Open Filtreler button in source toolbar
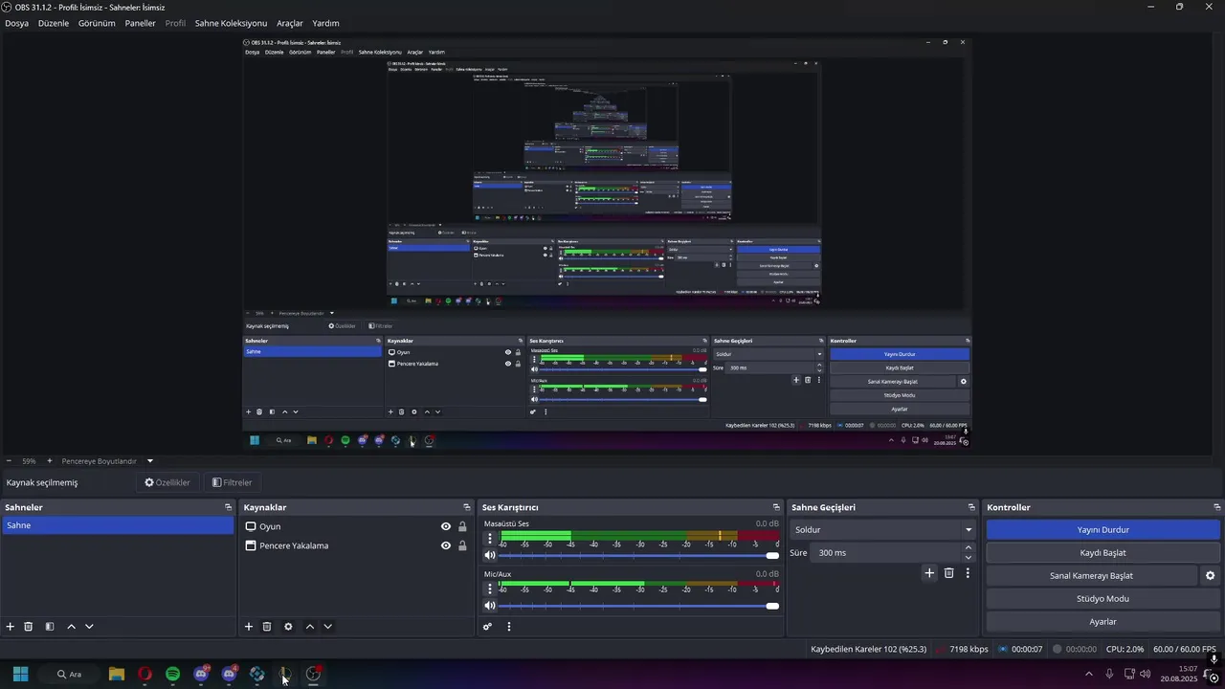The image size is (1225, 689). coord(232,482)
